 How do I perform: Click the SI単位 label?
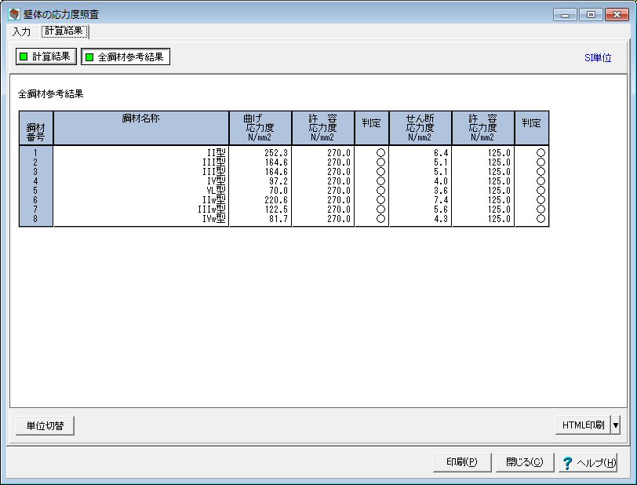(x=598, y=58)
